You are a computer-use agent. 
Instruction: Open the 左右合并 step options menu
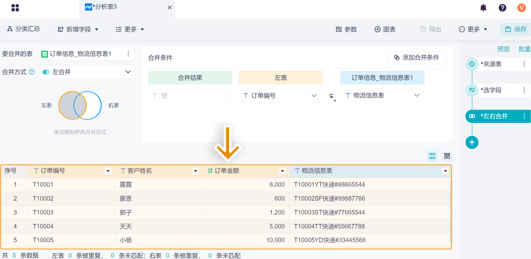(524, 116)
